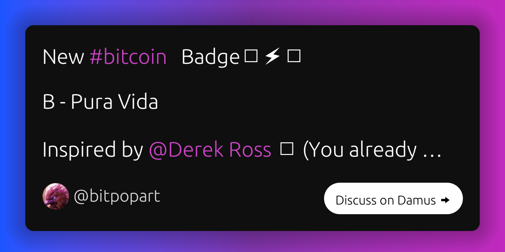
Task: Click the word "Badge"
Action: point(210,57)
